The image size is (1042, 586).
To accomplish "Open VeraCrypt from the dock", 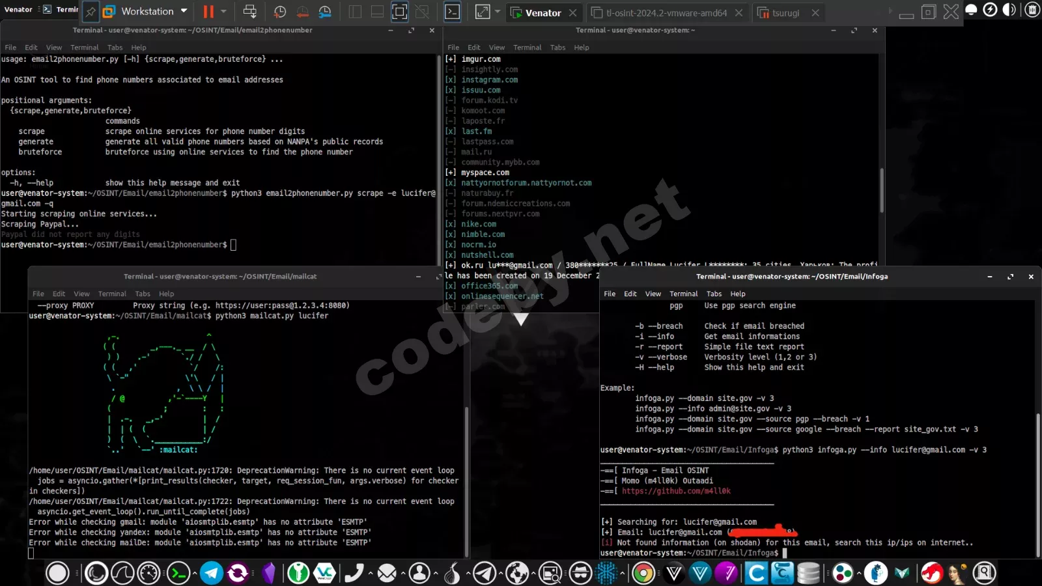I will pyautogui.click(x=324, y=573).
